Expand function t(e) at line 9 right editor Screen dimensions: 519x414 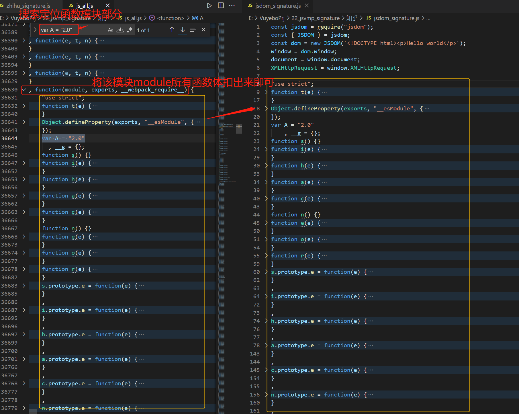pos(266,92)
